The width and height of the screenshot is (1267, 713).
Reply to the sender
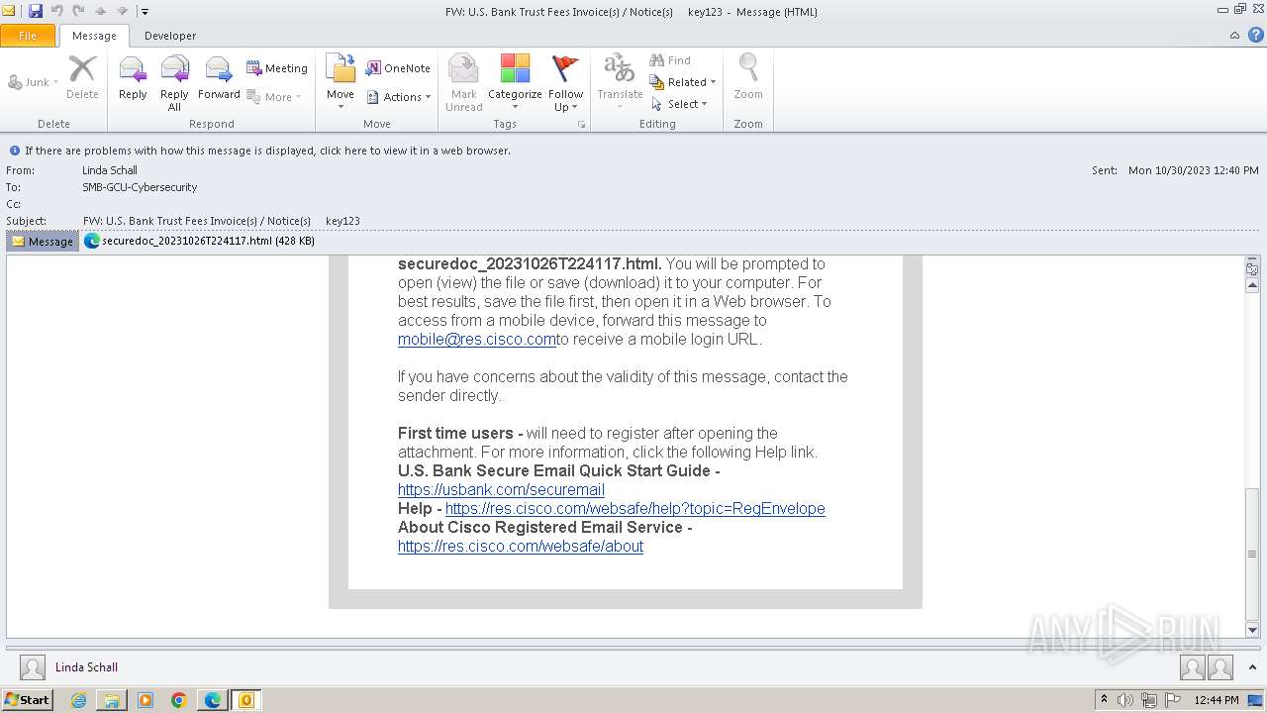[133, 77]
